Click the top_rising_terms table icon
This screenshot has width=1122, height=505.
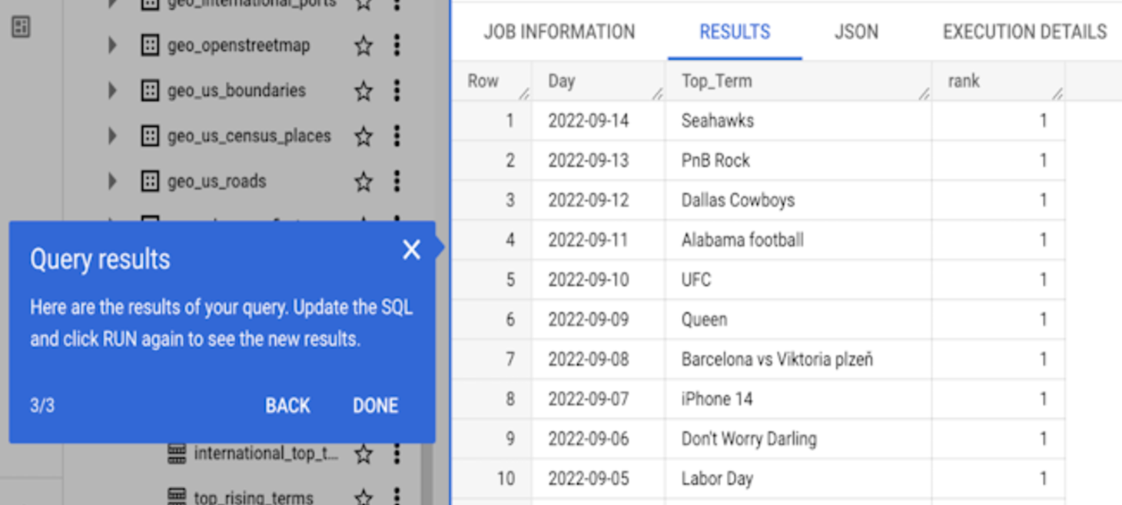pyautogui.click(x=177, y=497)
